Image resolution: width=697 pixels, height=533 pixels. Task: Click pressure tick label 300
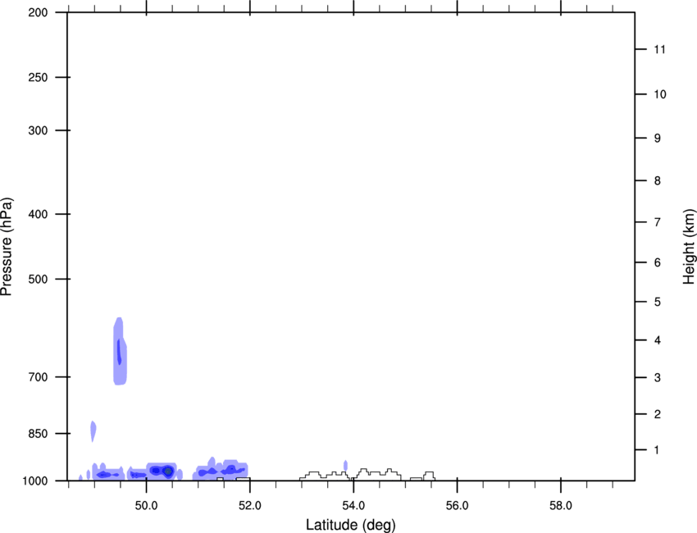pos(38,130)
